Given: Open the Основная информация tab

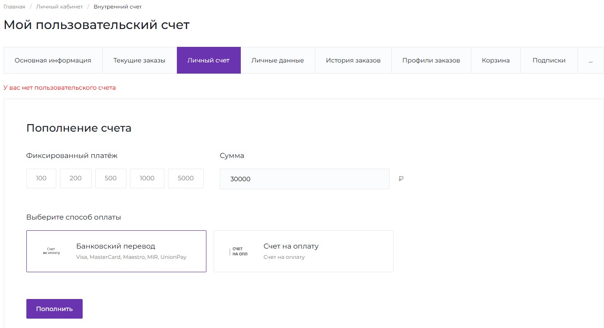Looking at the screenshot, I should [x=53, y=60].
